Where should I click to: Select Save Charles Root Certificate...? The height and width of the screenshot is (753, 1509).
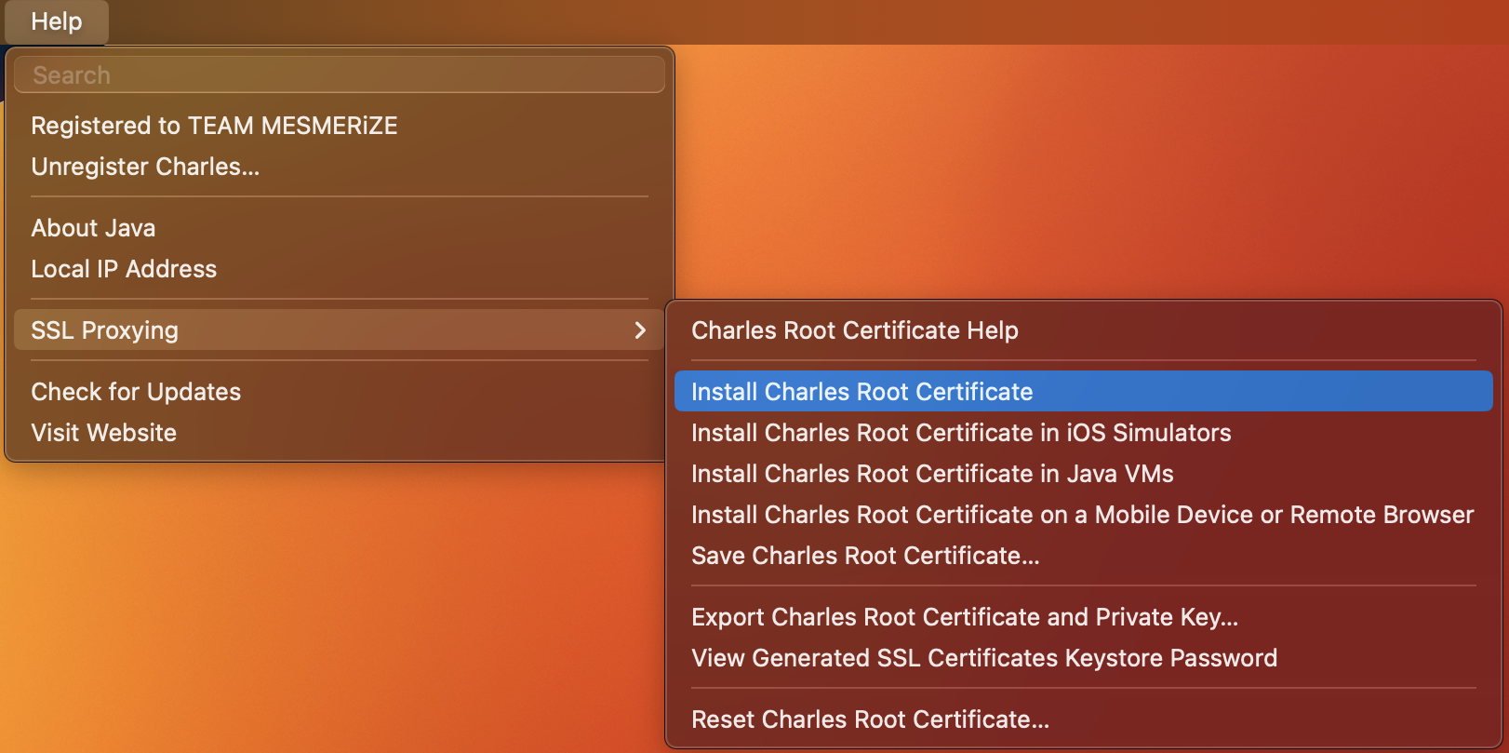(865, 556)
